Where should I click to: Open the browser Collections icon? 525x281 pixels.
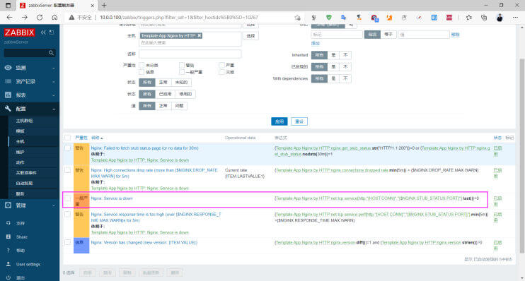coord(484,18)
